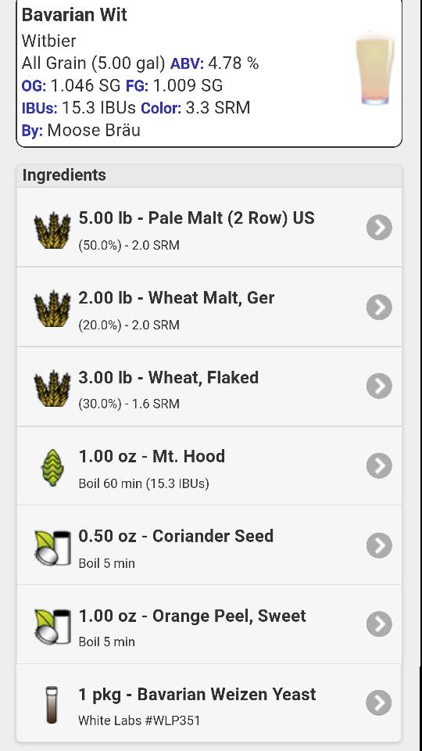Tap the Ingredients section header
The height and width of the screenshot is (751, 422).
[209, 175]
